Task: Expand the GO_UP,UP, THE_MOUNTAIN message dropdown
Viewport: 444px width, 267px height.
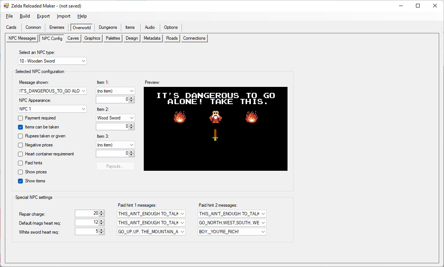Action: pyautogui.click(x=151, y=231)
